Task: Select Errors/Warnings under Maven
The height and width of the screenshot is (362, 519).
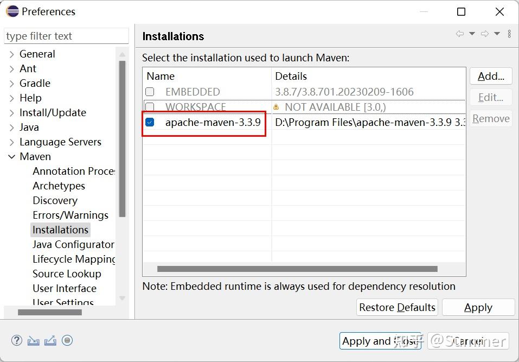Action: [x=71, y=215]
